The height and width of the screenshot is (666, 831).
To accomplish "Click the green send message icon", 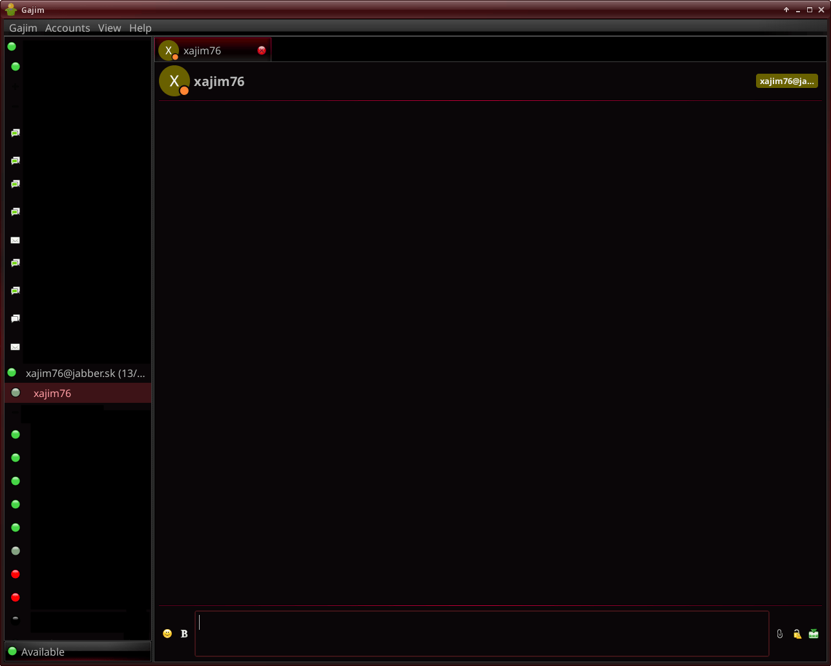I will click(x=814, y=634).
